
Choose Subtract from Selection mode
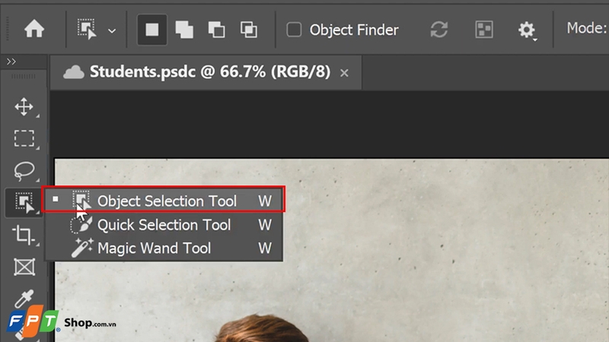pyautogui.click(x=216, y=30)
